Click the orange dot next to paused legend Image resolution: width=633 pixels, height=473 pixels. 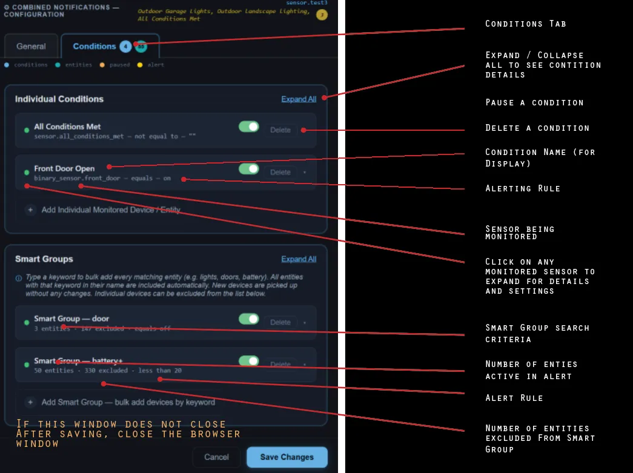pyautogui.click(x=102, y=65)
